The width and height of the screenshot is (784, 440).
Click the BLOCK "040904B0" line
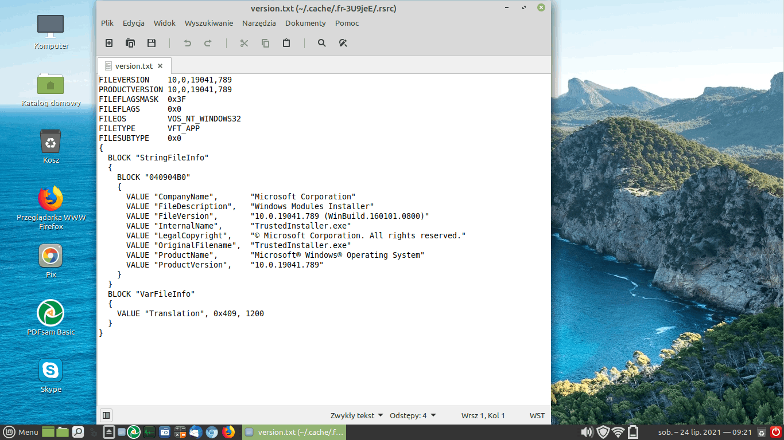pyautogui.click(x=154, y=177)
